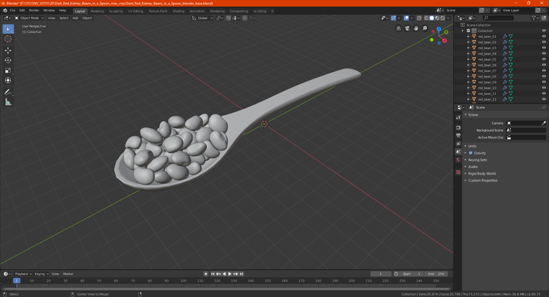Toggle the Gravity checkbox
549x297 pixels.
471,153
